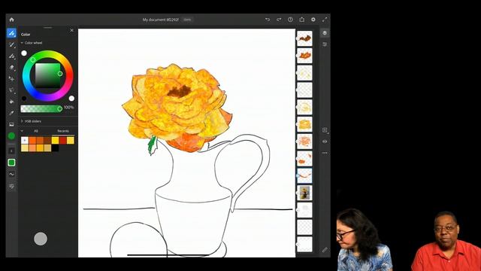Undo the last action

(268, 20)
